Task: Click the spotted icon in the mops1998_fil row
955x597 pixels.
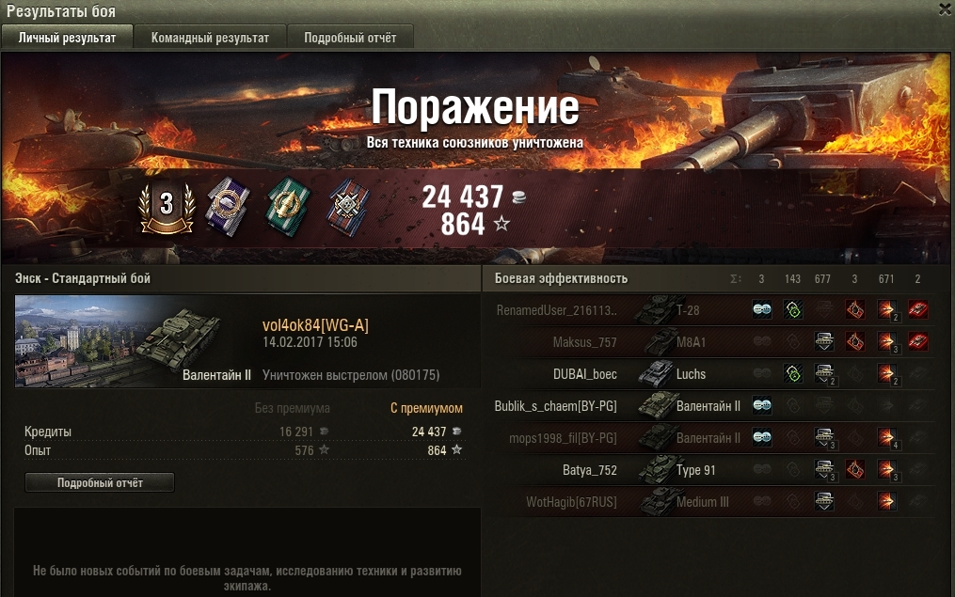Action: click(x=762, y=437)
